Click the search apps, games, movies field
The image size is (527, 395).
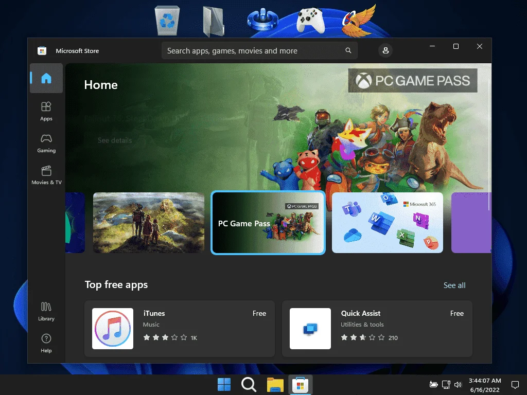pyautogui.click(x=259, y=50)
